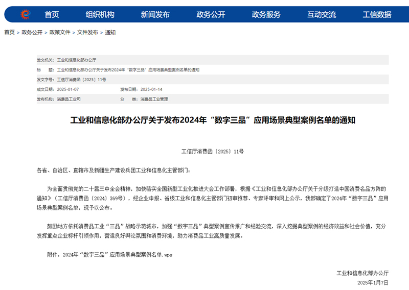Click the 发文字号 row in metadata table

213,80
